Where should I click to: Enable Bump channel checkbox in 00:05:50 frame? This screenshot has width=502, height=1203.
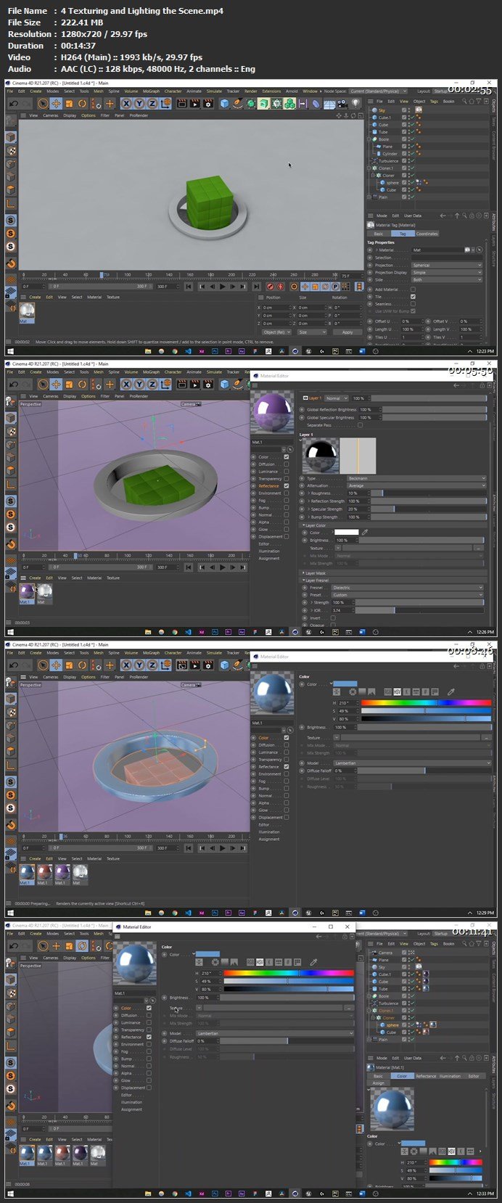(x=287, y=508)
